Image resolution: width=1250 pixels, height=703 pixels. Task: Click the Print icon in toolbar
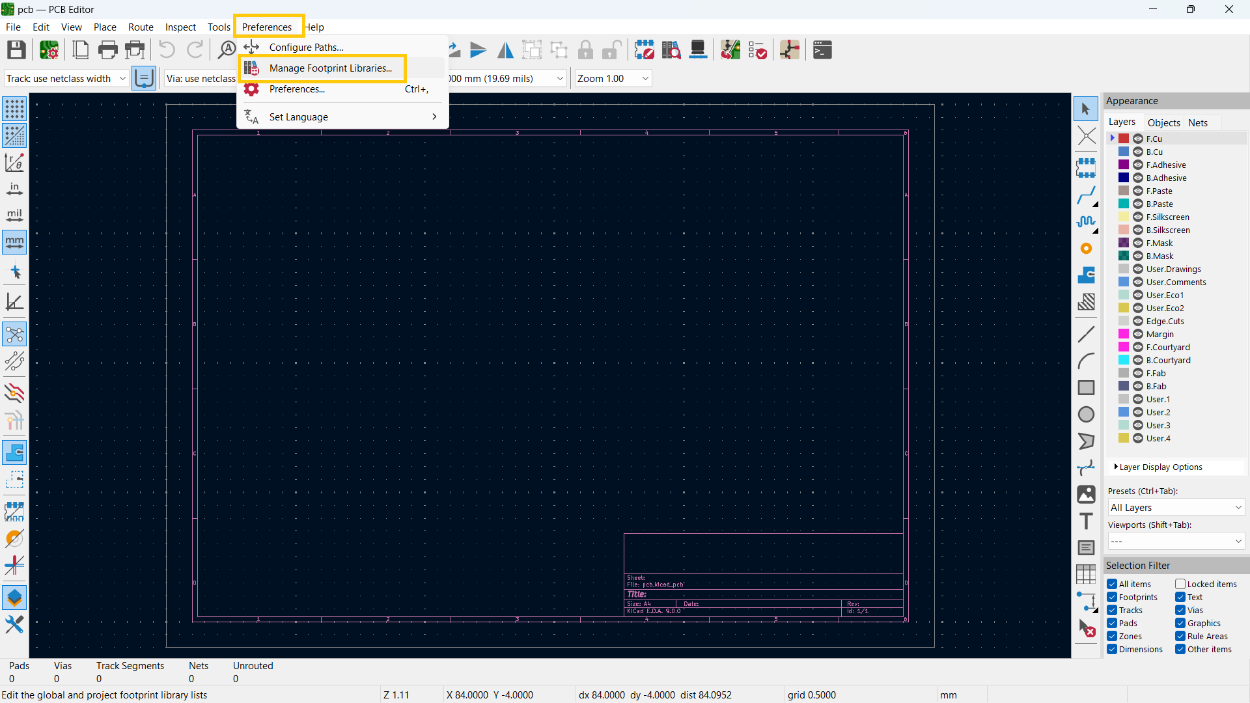click(107, 50)
